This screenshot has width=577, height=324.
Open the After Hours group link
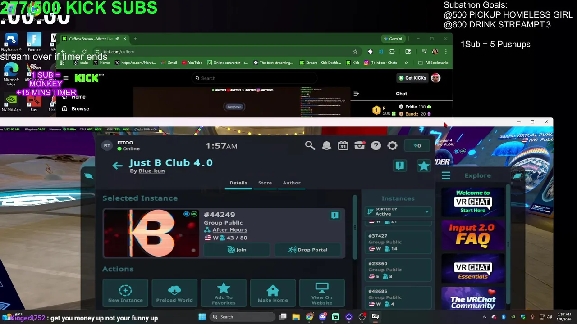[230, 230]
